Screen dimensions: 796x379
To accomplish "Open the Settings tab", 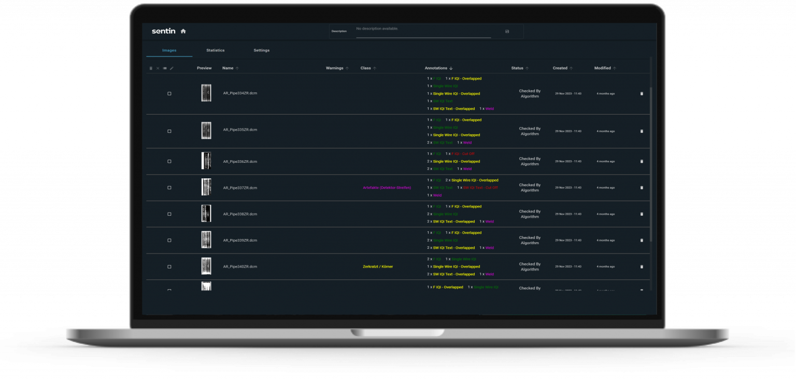I will point(261,50).
